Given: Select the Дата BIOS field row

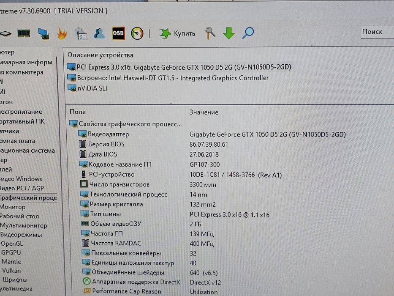Looking at the screenshot, I should point(149,154).
